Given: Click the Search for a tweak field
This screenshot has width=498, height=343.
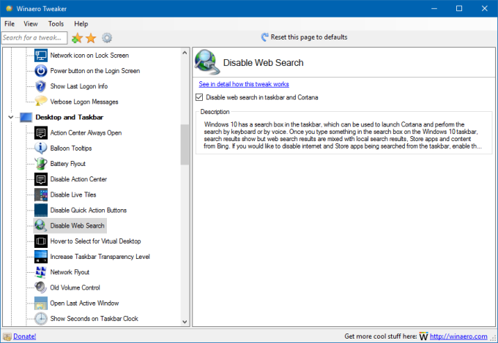Looking at the screenshot, I should pyautogui.click(x=34, y=38).
